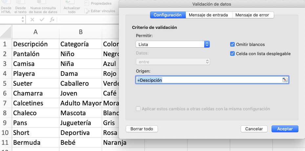Image resolution: width=305 pixels, height=151 pixels.
Task: Click the fx insert function icon
Action: coord(52,20)
